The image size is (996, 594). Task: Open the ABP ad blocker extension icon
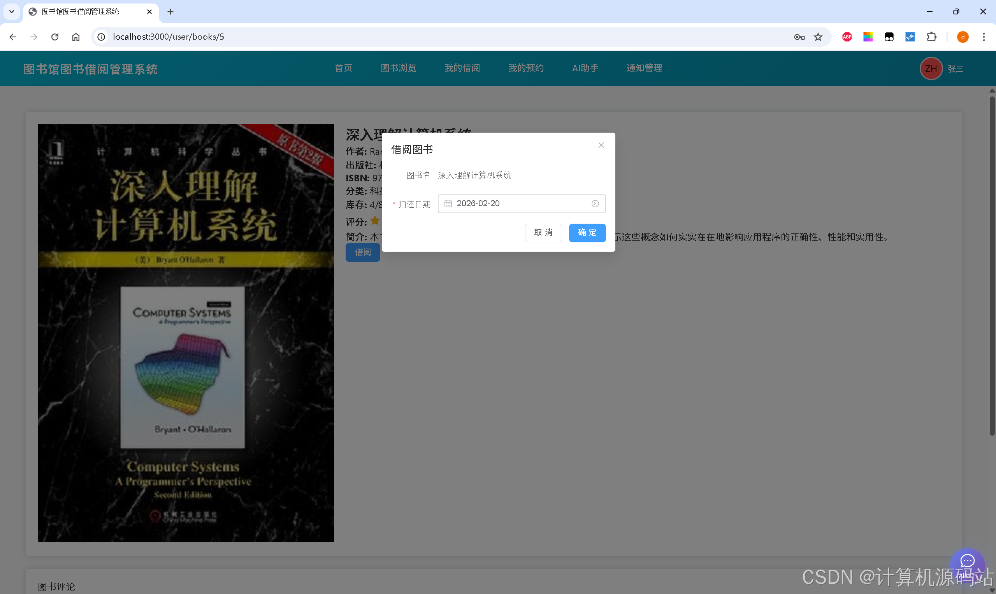pyautogui.click(x=847, y=37)
